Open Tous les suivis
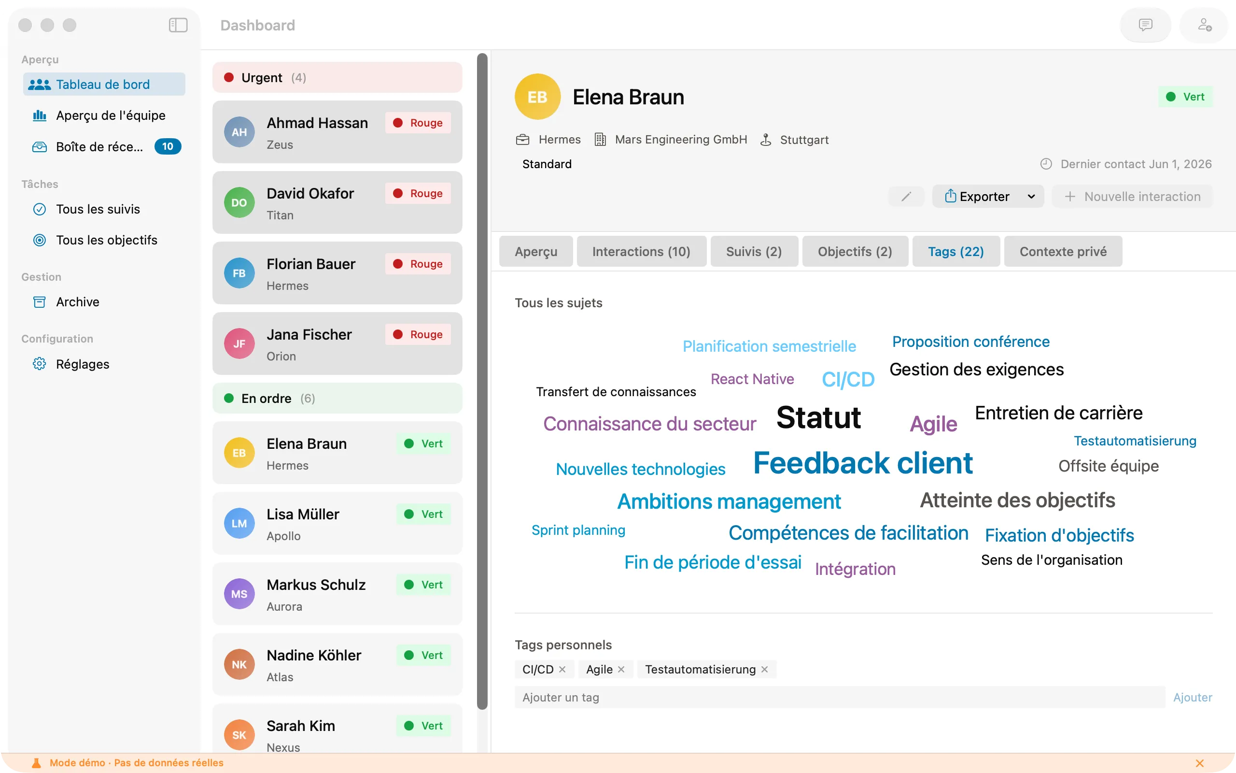Screen dimensions: 1236x773 coord(104,209)
